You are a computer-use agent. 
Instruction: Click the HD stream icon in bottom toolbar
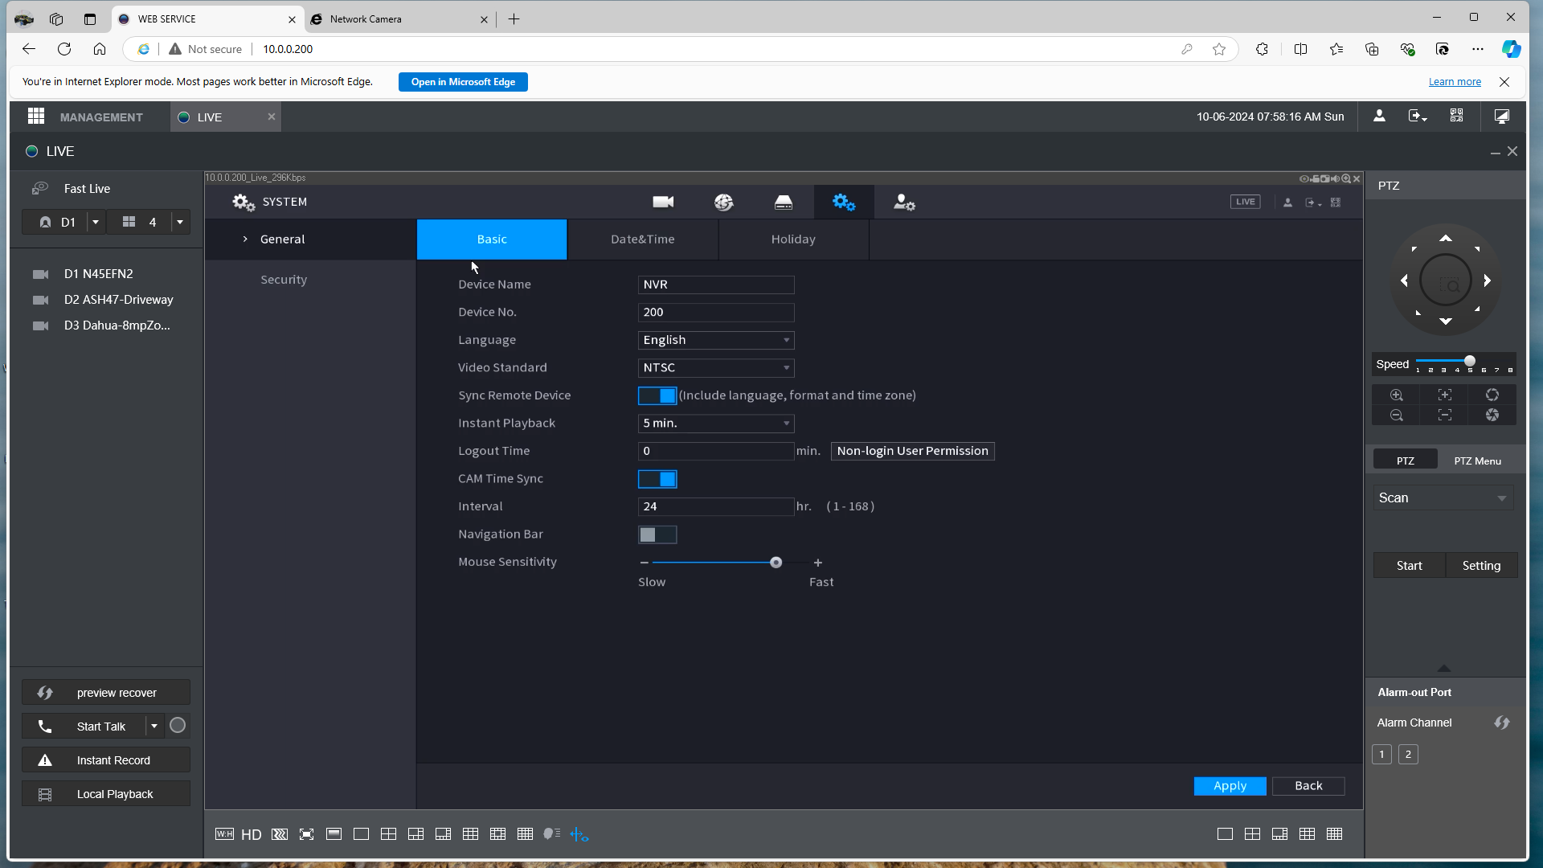click(x=252, y=834)
